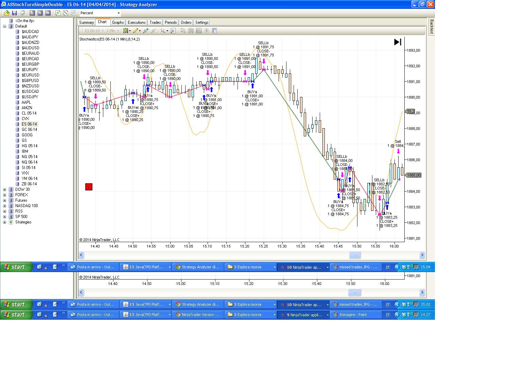509x370 pixels.
Task: Click the edit icon beside the green plus
Action: [x=66, y=13]
